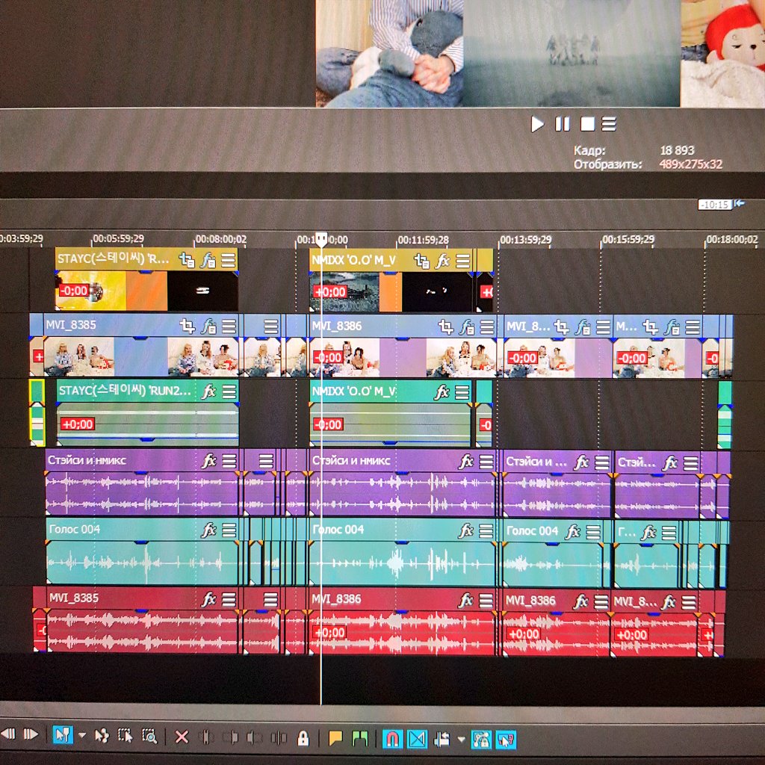The height and width of the screenshot is (765, 765).
Task: Open Event FX on MVI_8386 video event
Action: pos(467,327)
